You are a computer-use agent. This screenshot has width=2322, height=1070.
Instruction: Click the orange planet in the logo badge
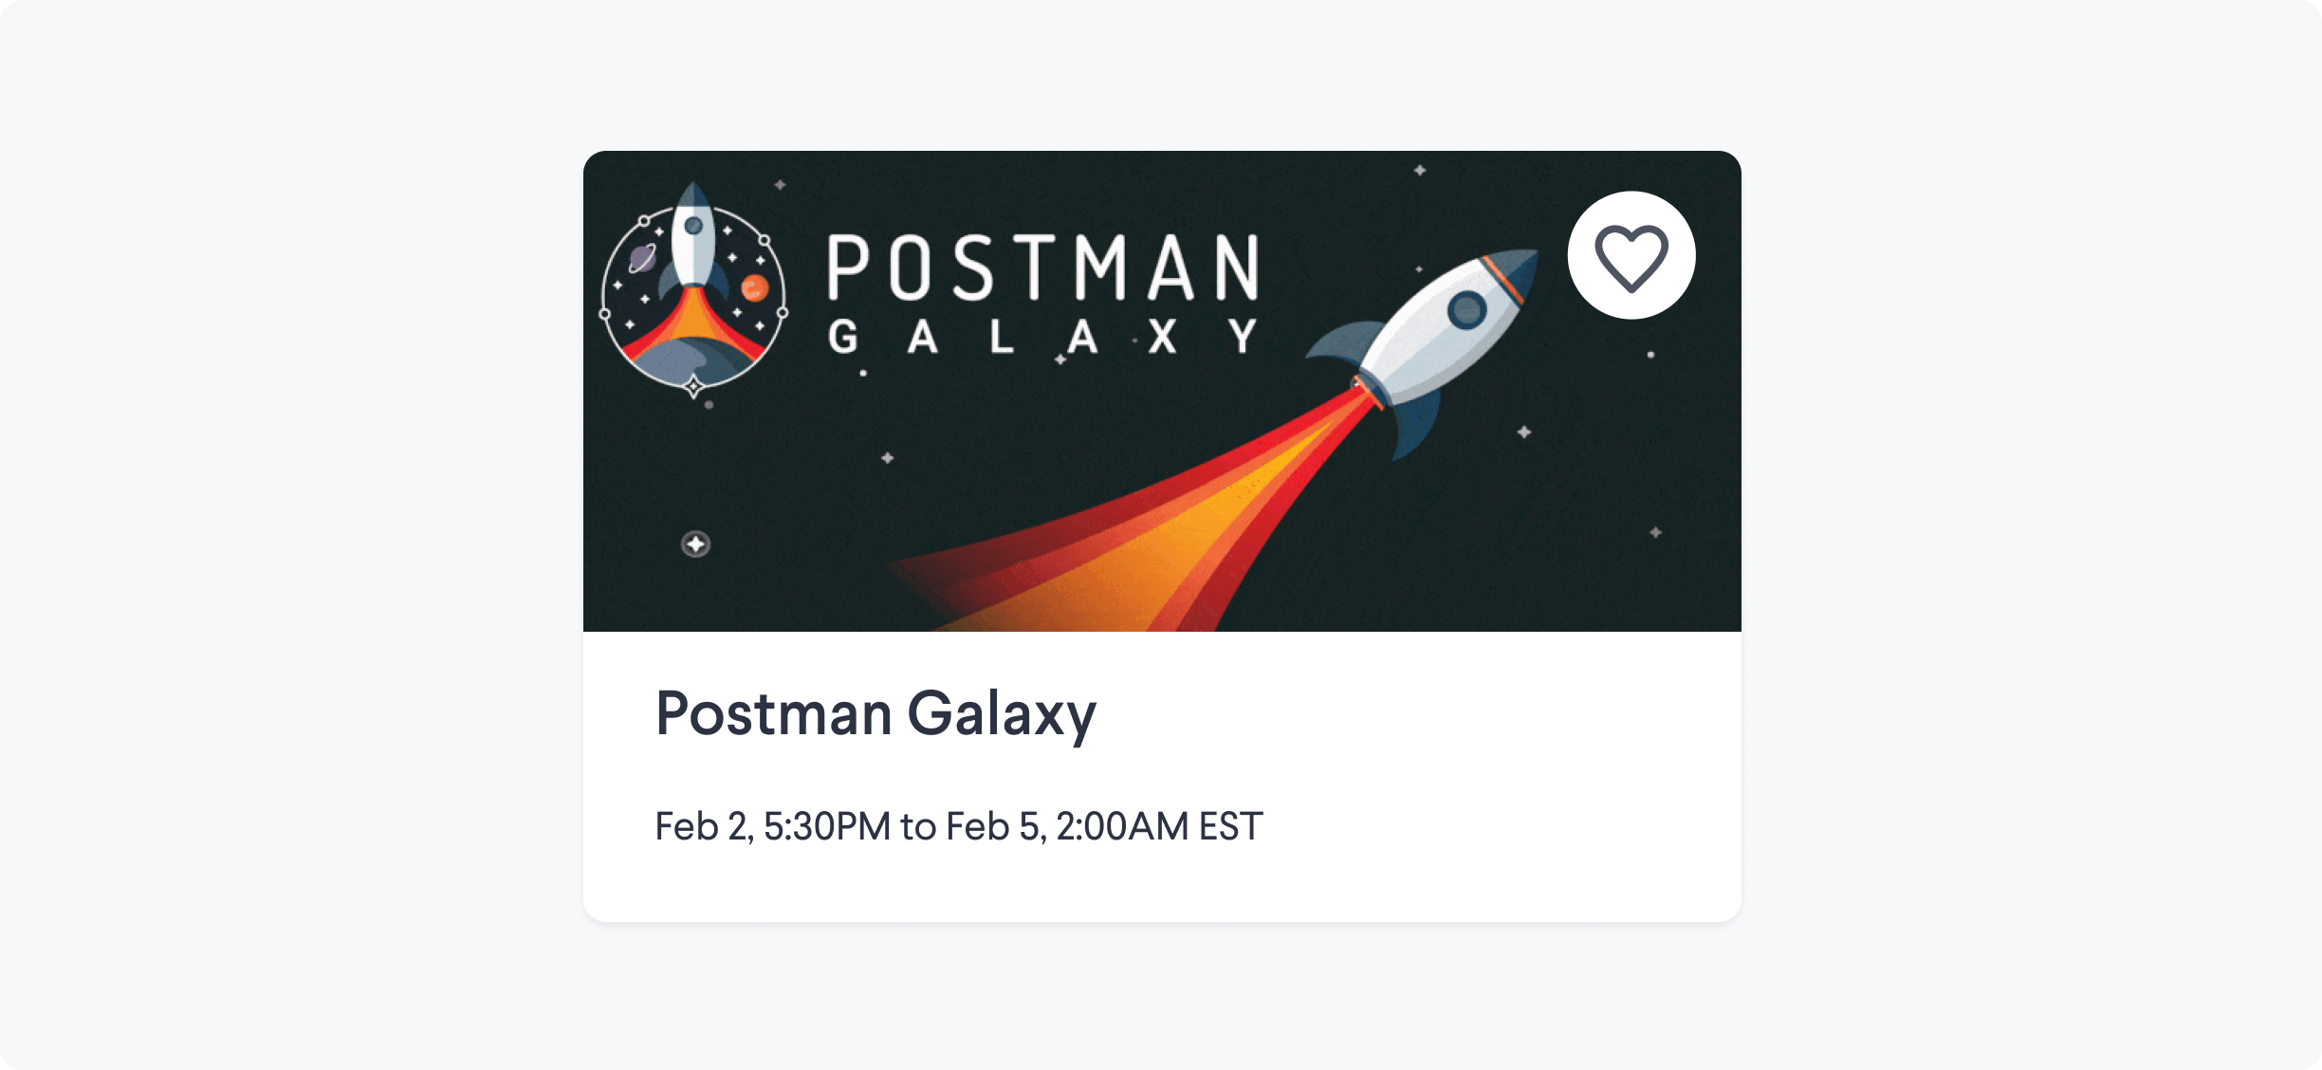(x=754, y=287)
